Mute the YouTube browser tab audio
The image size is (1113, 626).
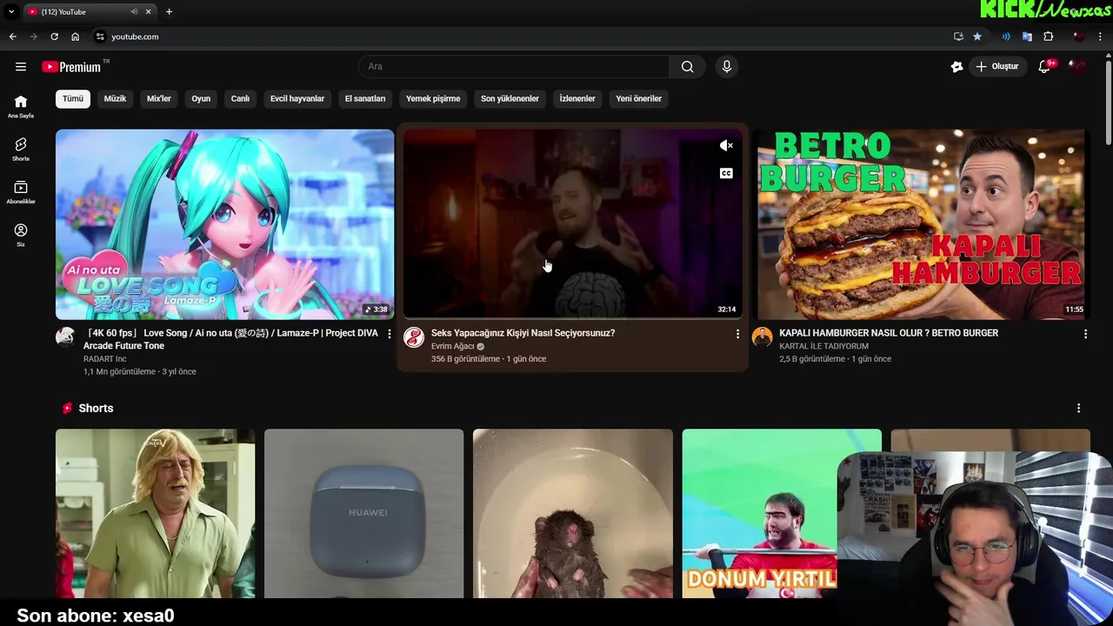click(134, 11)
